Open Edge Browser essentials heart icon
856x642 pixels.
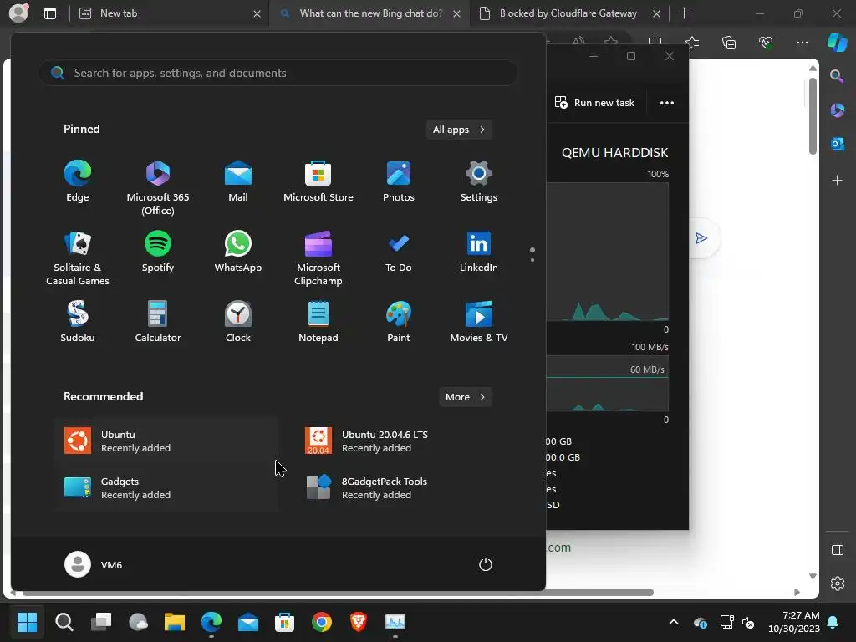tap(766, 43)
